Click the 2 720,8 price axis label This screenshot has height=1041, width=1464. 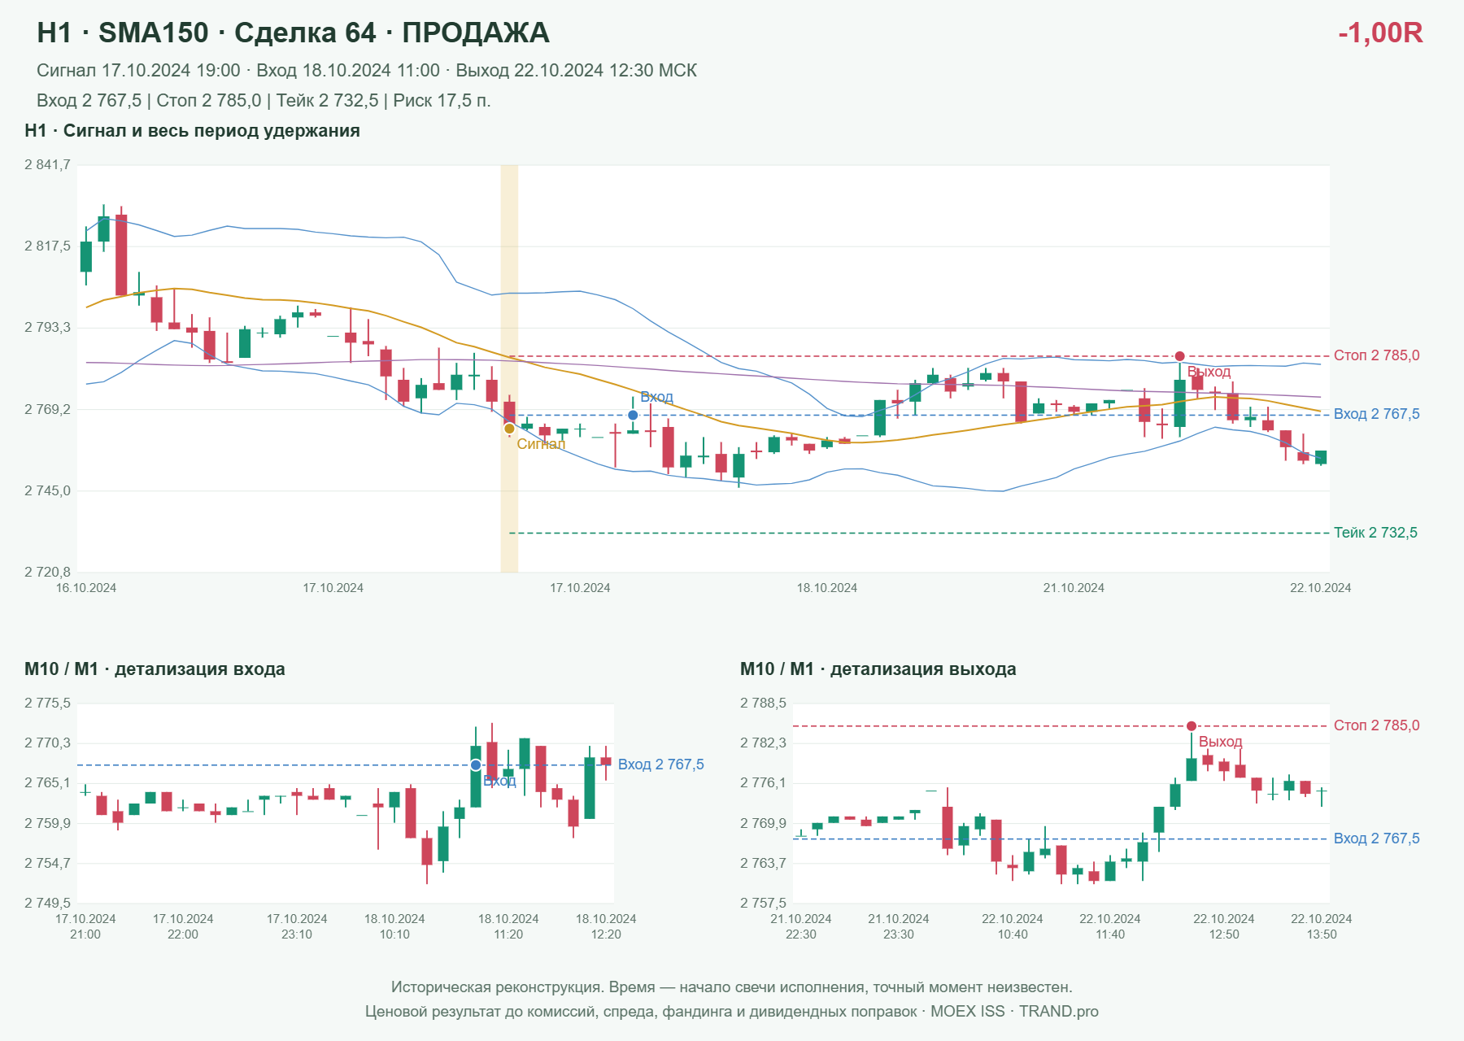47,573
